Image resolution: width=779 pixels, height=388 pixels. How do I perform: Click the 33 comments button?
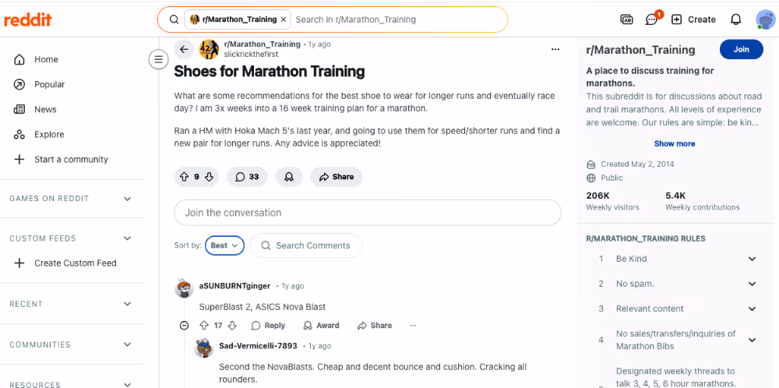pyautogui.click(x=247, y=177)
